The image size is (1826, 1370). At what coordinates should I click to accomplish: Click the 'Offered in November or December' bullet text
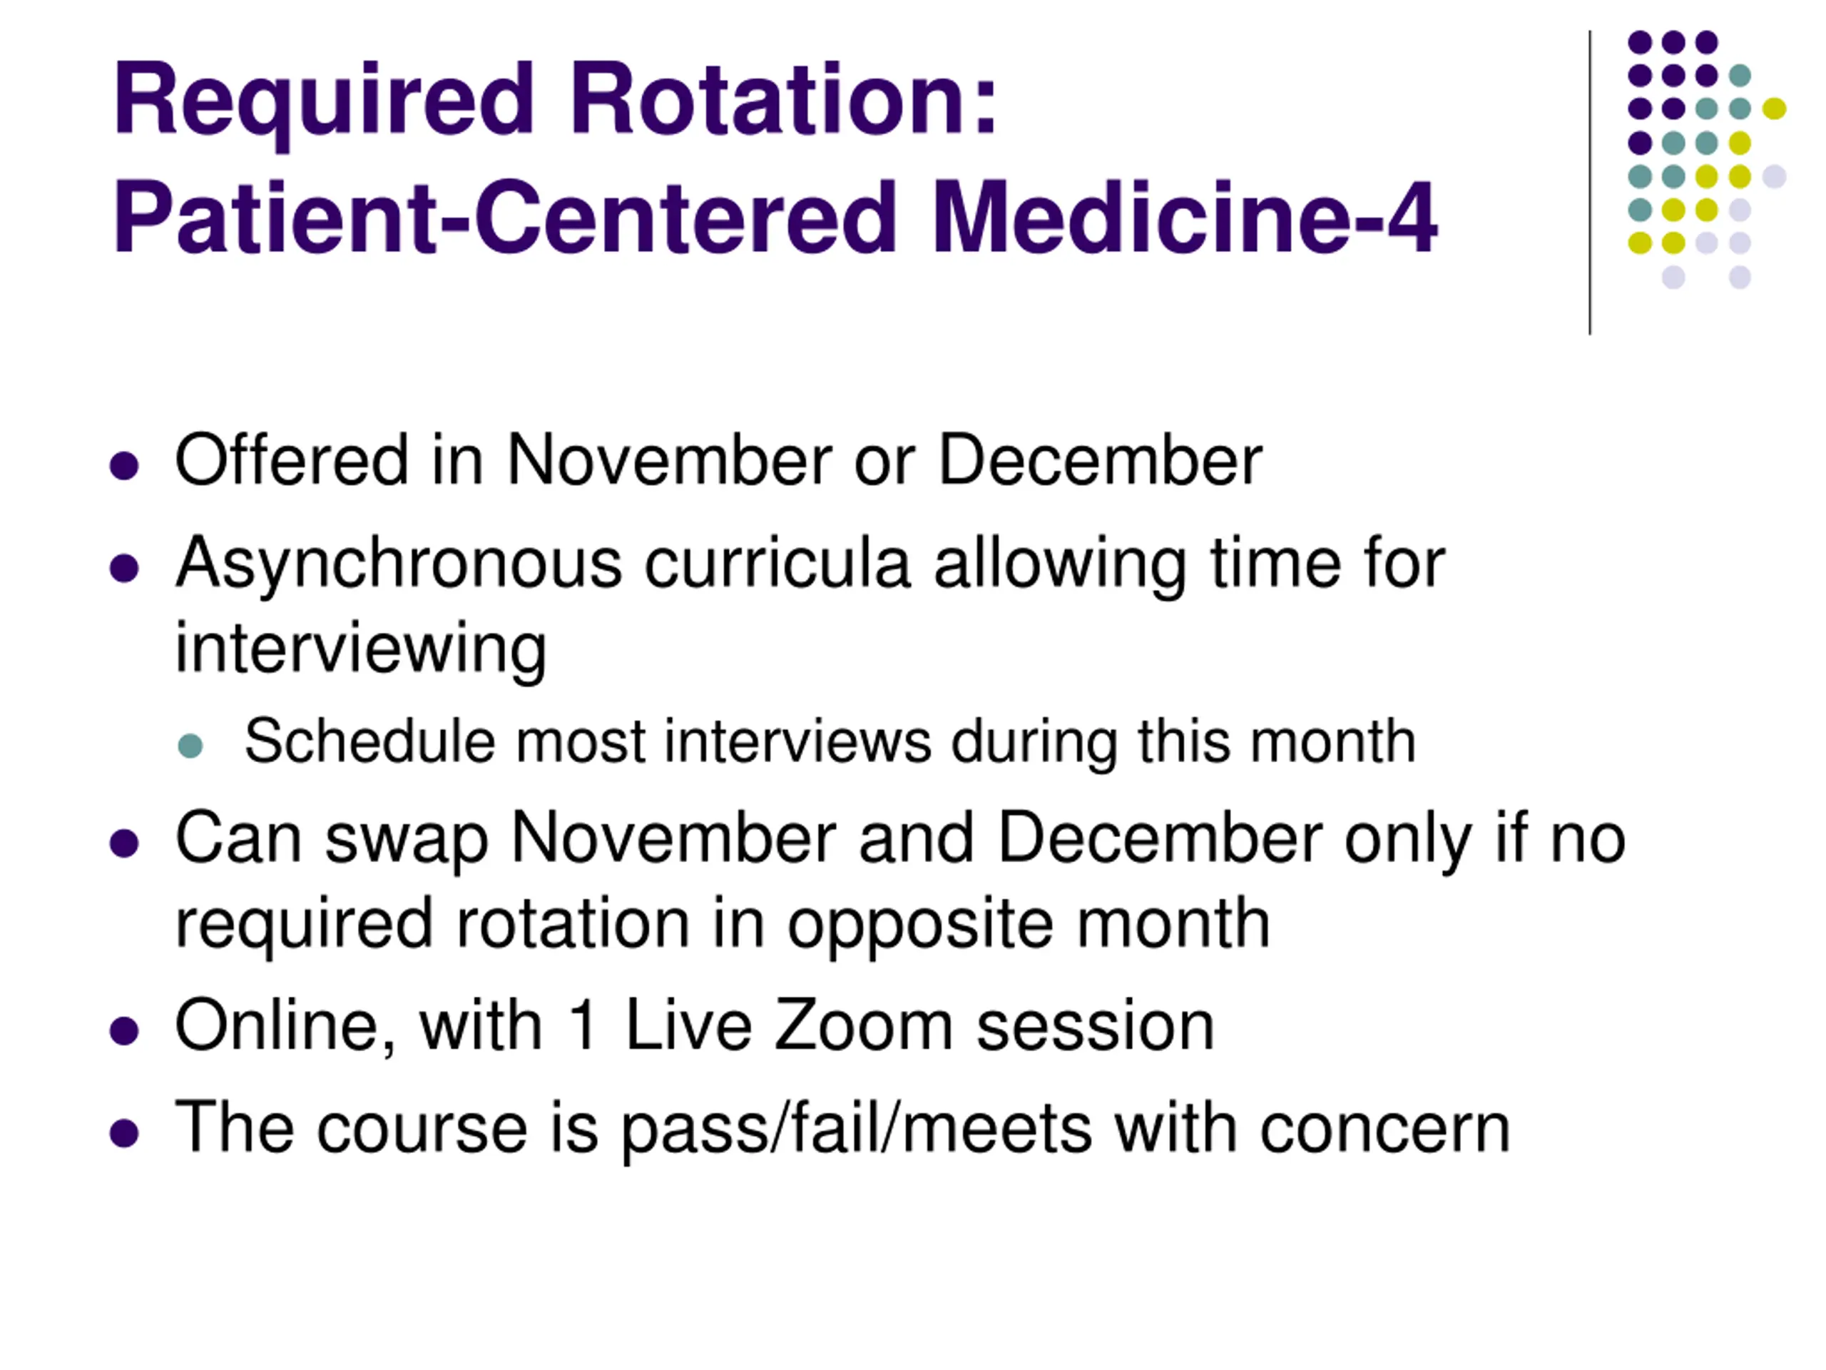tap(718, 460)
